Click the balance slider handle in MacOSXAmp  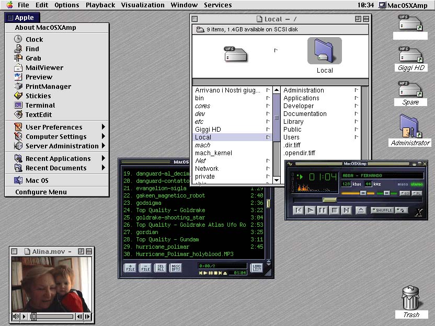386,193
